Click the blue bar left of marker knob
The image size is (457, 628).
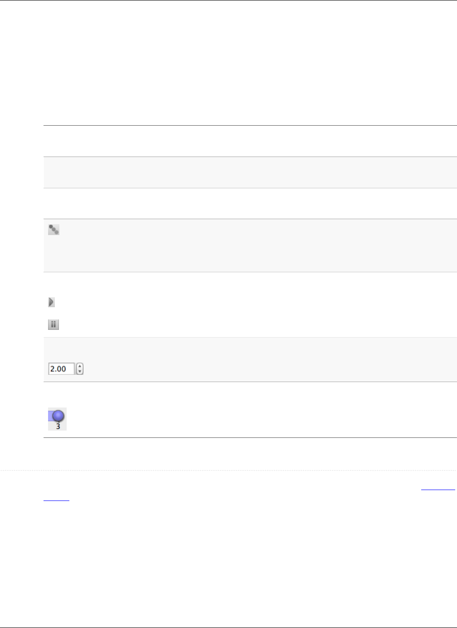coord(51,416)
